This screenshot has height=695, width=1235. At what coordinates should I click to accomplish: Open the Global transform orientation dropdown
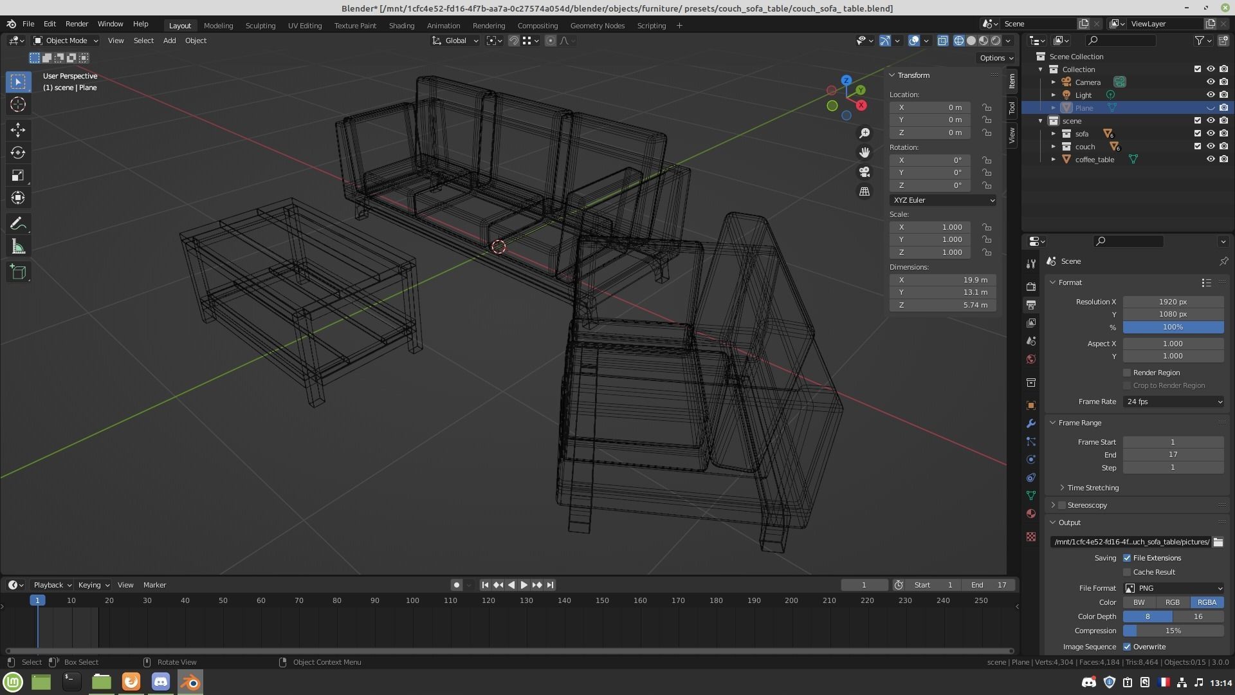point(455,41)
